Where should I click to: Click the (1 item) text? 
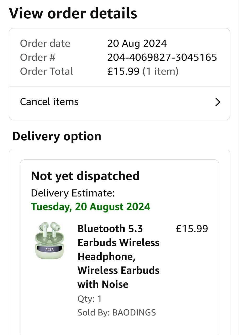[x=160, y=71]
